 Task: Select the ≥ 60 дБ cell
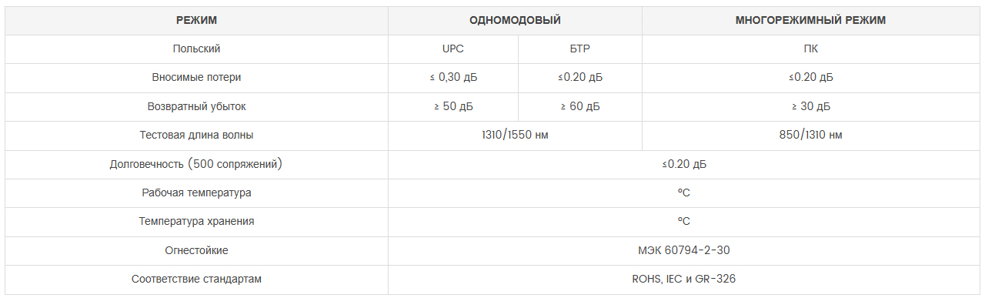point(579,106)
